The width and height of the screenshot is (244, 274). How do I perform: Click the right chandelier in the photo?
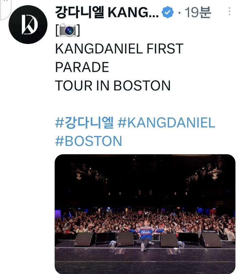pos(215,173)
